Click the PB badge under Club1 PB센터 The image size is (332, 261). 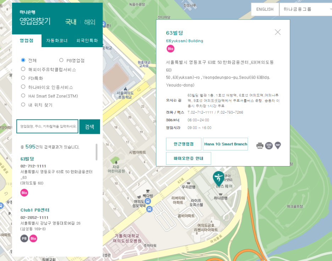[x=24, y=239]
